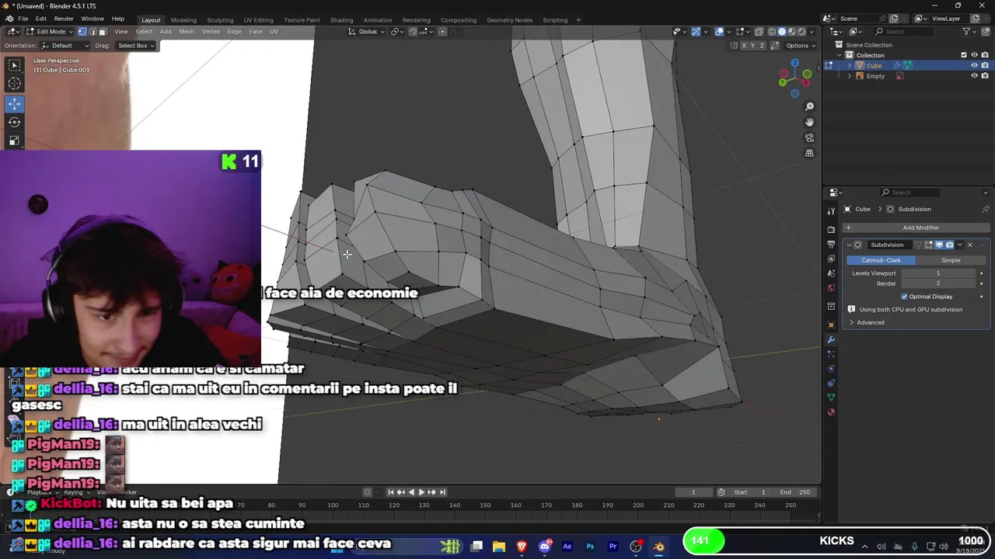
Task: Click the Levels Viewport value field
Action: (937, 273)
